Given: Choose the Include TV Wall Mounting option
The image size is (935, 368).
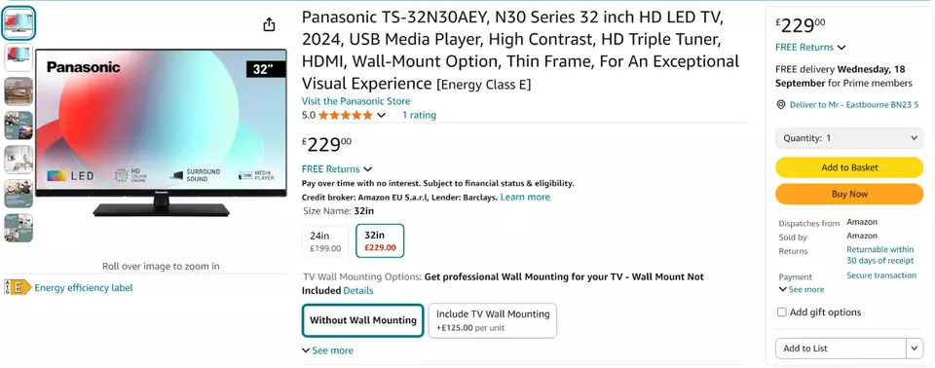Looking at the screenshot, I should (493, 320).
